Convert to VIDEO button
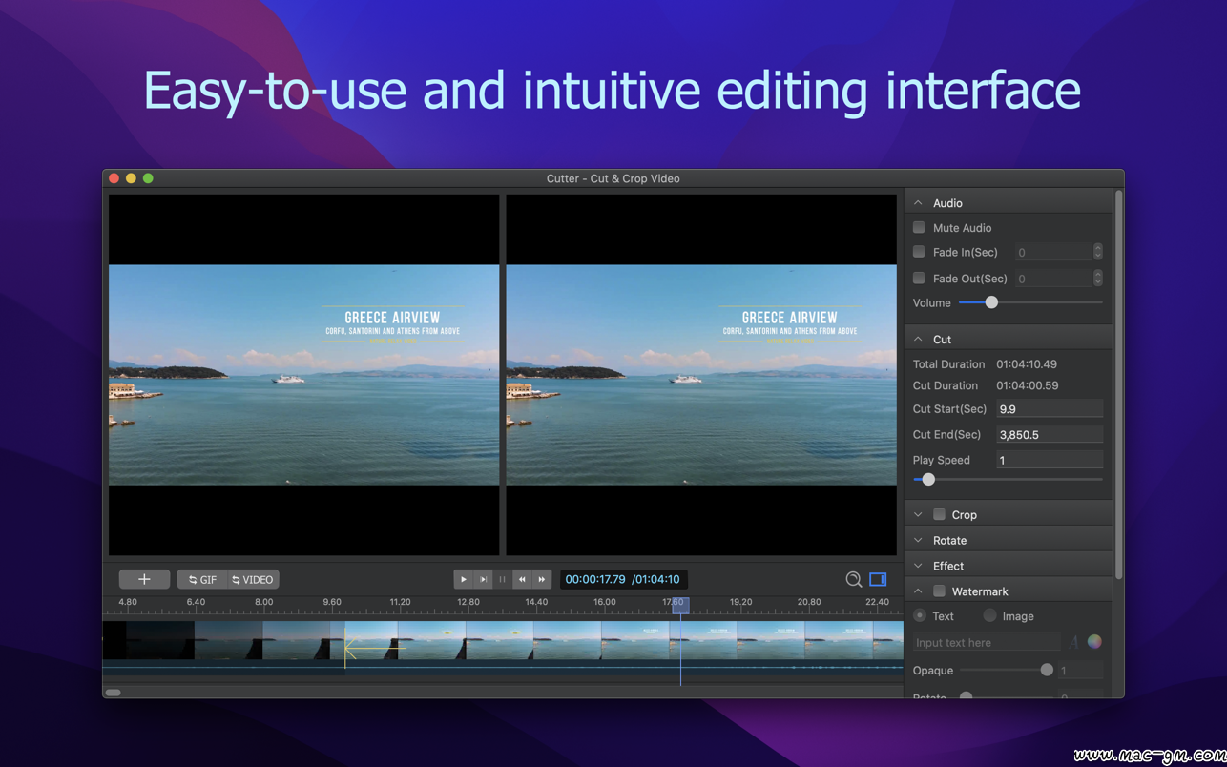This screenshot has width=1227, height=767. [x=254, y=579]
